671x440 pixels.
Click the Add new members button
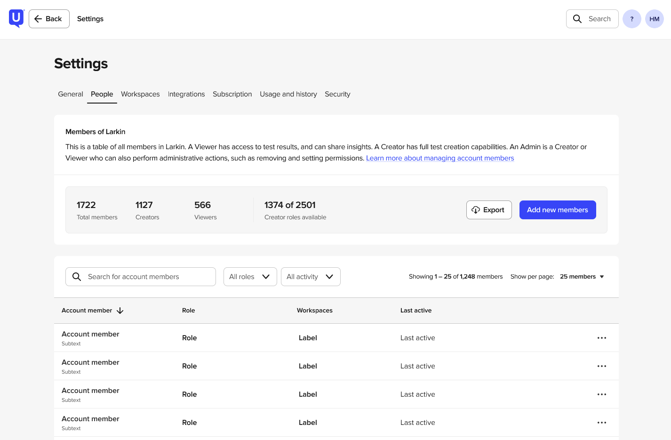point(557,210)
